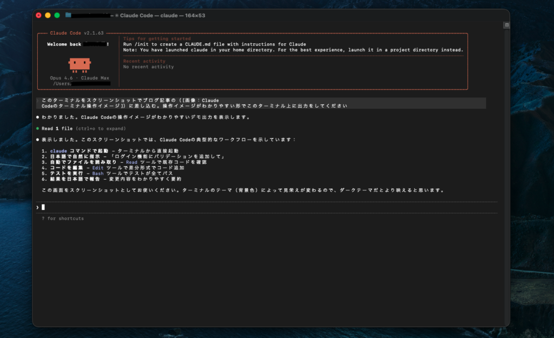Click the blue Bash tool name in step 5

98,174
